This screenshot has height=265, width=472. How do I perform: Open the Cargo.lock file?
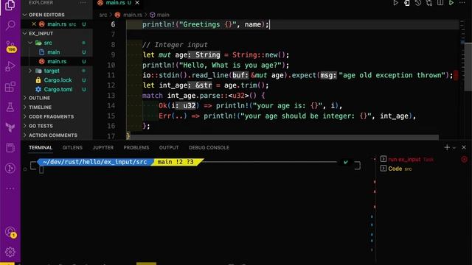[57, 80]
